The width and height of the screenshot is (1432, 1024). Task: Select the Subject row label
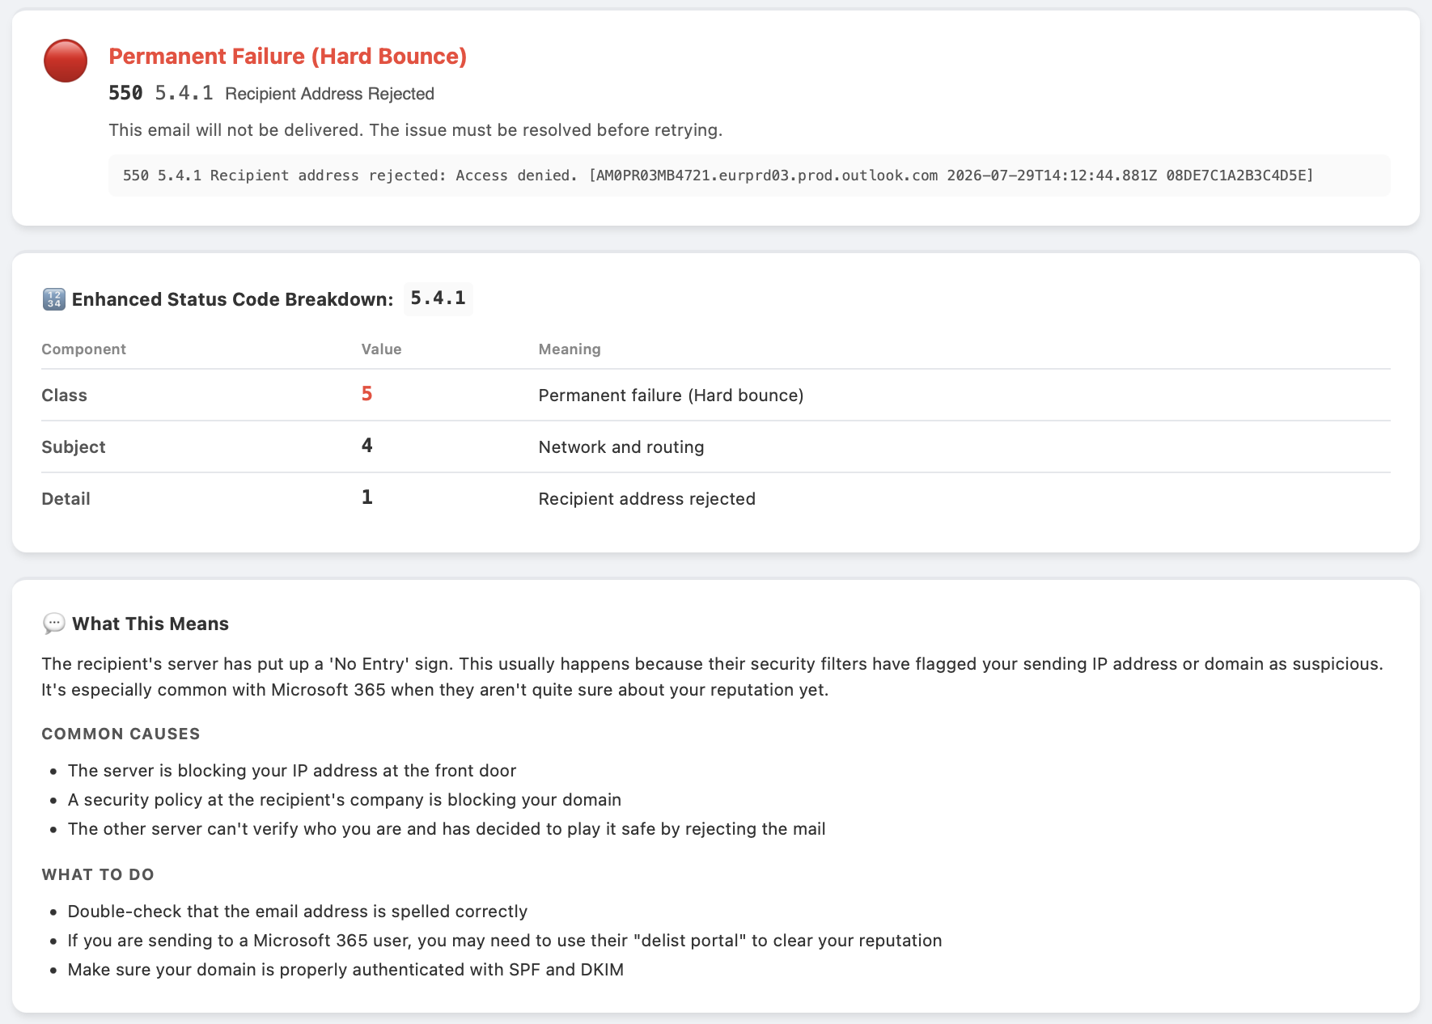tap(73, 447)
